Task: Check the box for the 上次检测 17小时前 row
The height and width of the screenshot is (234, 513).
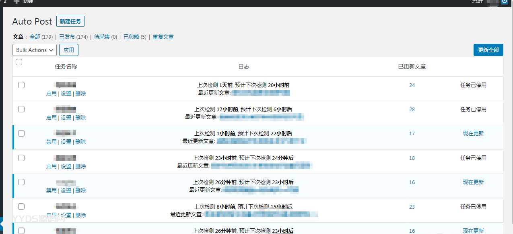Action: pyautogui.click(x=21, y=109)
